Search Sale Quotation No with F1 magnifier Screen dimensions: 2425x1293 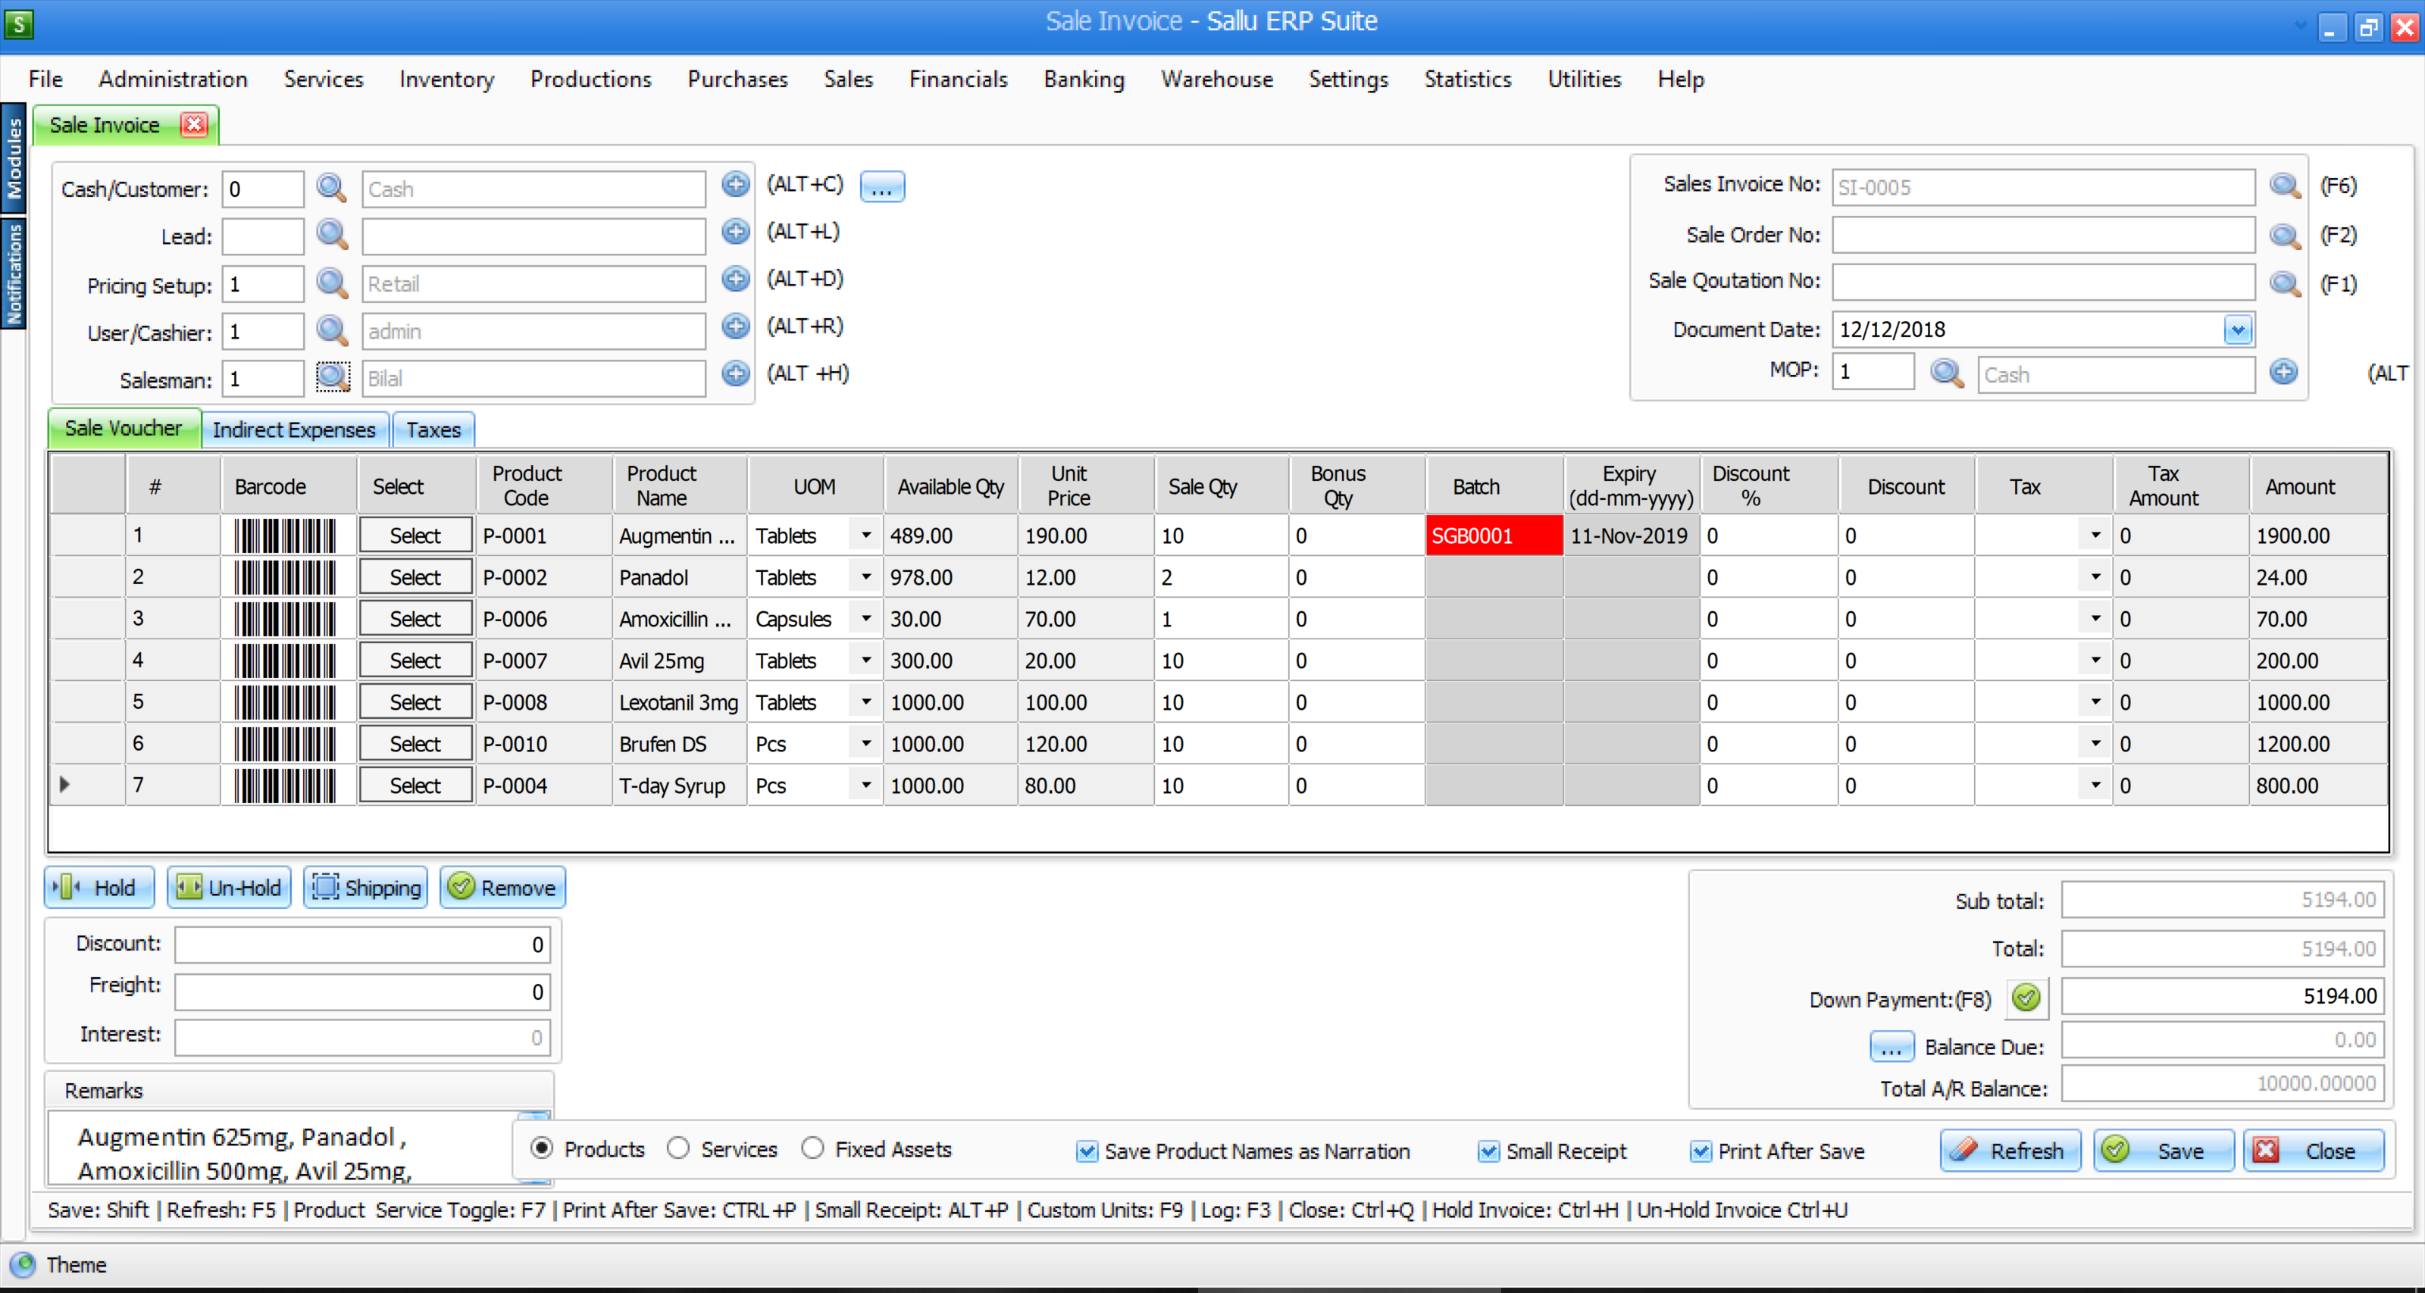coord(2285,283)
